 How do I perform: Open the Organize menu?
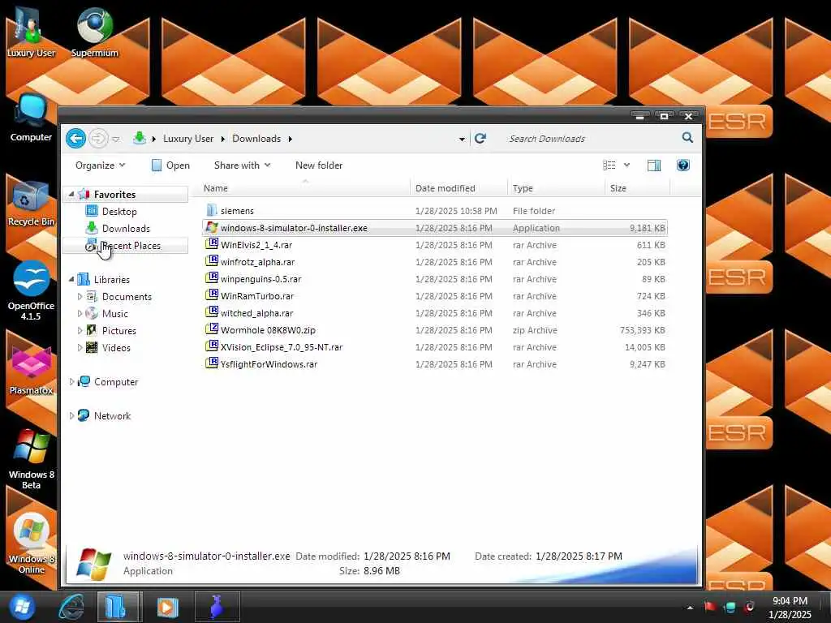[100, 165]
